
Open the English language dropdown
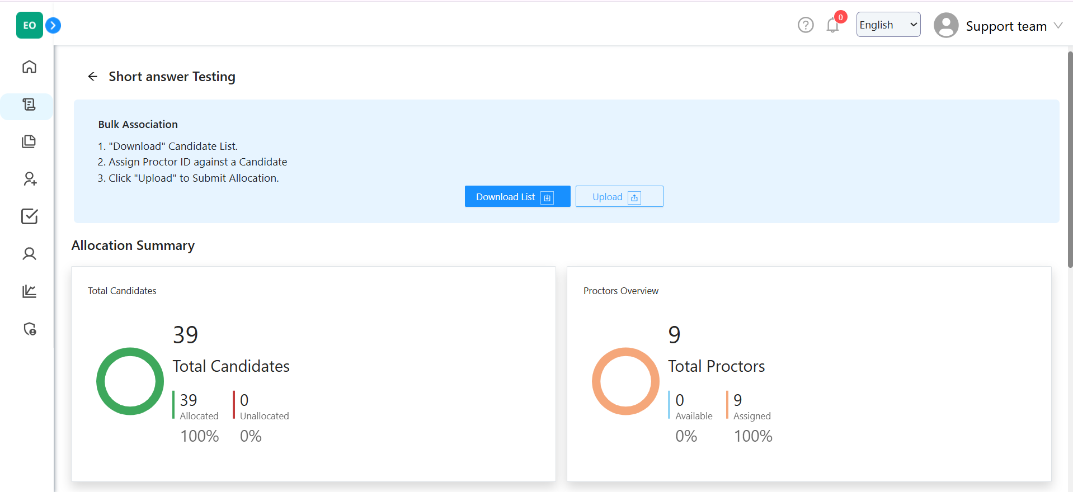point(888,25)
